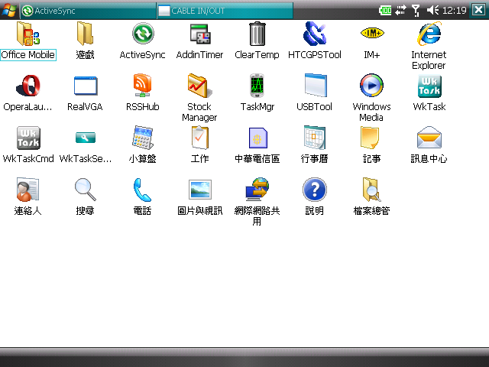Switch to ActiveSync taskbar item
489x367 pixels.
(88, 11)
